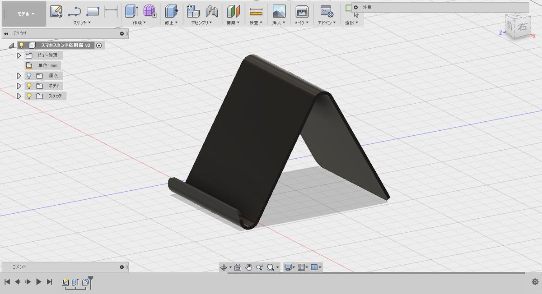The height and width of the screenshot is (294, 542).
Task: Click the New Component icon
Action: [x=193, y=11]
